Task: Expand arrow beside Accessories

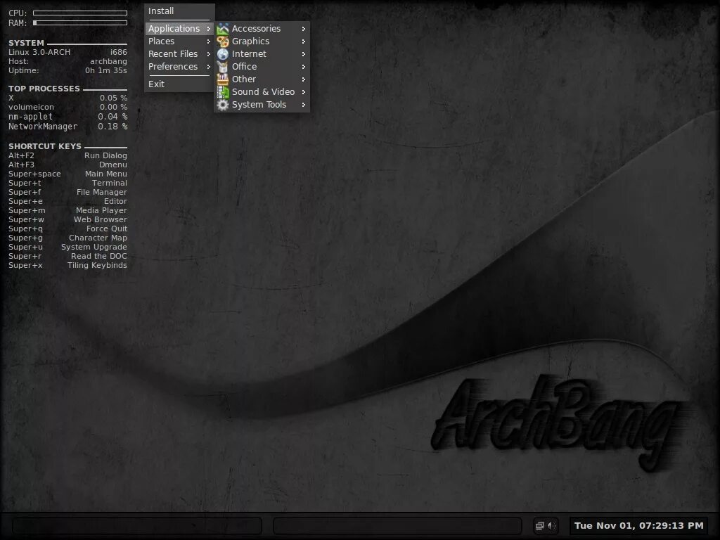Action: click(x=304, y=28)
